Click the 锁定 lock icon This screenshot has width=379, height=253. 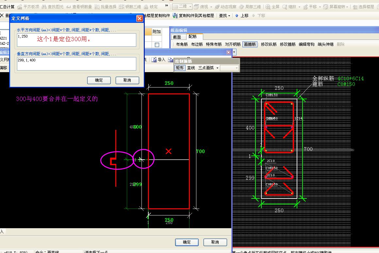pos(146,7)
